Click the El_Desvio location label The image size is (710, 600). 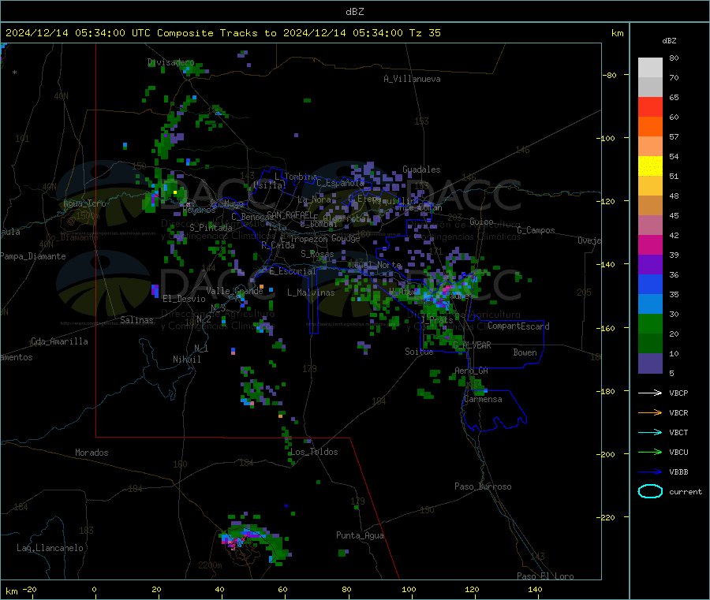(184, 299)
